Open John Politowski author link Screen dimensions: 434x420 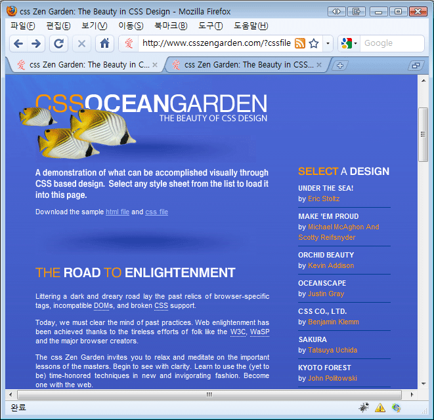332,378
